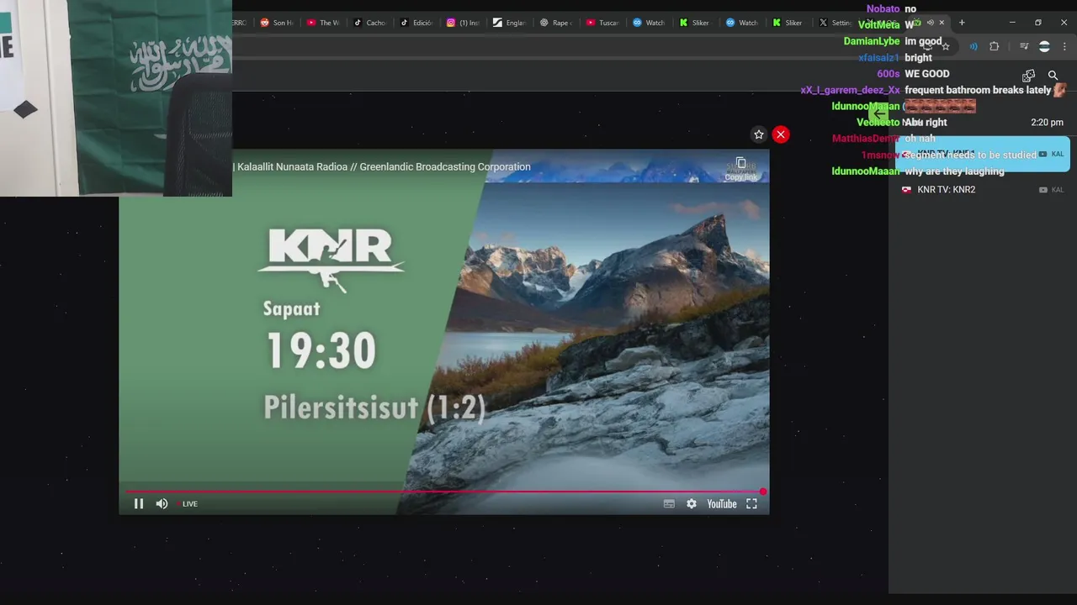Close the video popup with red X
This screenshot has height=605, width=1077.
click(781, 134)
